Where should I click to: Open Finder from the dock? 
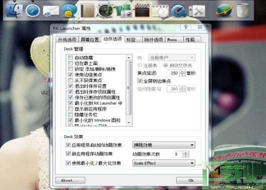pyautogui.click(x=15, y=10)
